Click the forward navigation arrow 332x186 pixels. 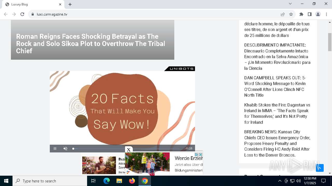pos(14,14)
